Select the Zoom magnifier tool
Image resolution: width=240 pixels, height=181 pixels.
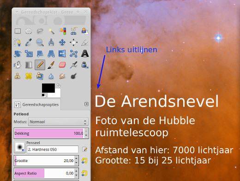tap(40, 42)
